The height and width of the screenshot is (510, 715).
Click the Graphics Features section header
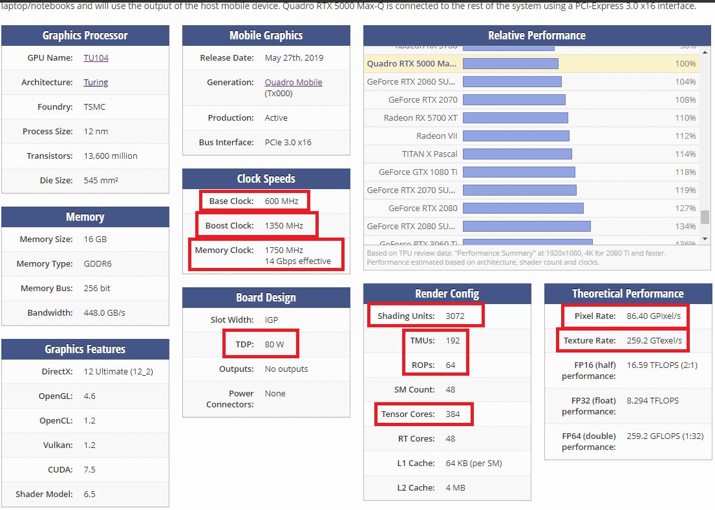click(85, 349)
